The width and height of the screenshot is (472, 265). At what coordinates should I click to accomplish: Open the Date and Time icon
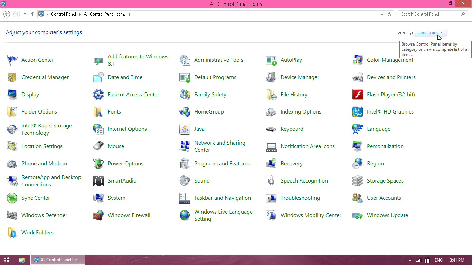(98, 77)
